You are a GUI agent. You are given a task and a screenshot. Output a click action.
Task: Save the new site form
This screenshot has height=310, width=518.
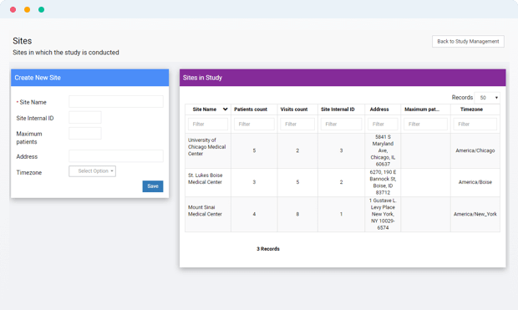point(153,186)
